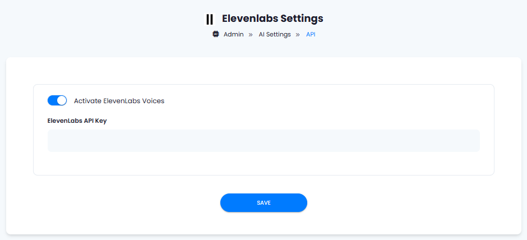The width and height of the screenshot is (527, 240).
Task: Click the blue track of the activation switch
Action: 53,100
